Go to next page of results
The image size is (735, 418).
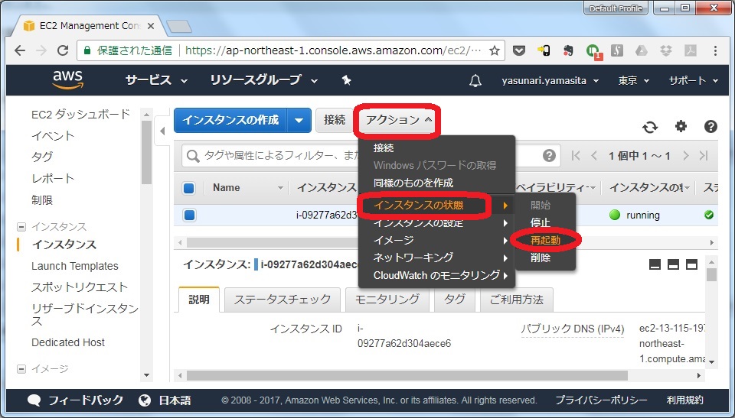click(686, 155)
